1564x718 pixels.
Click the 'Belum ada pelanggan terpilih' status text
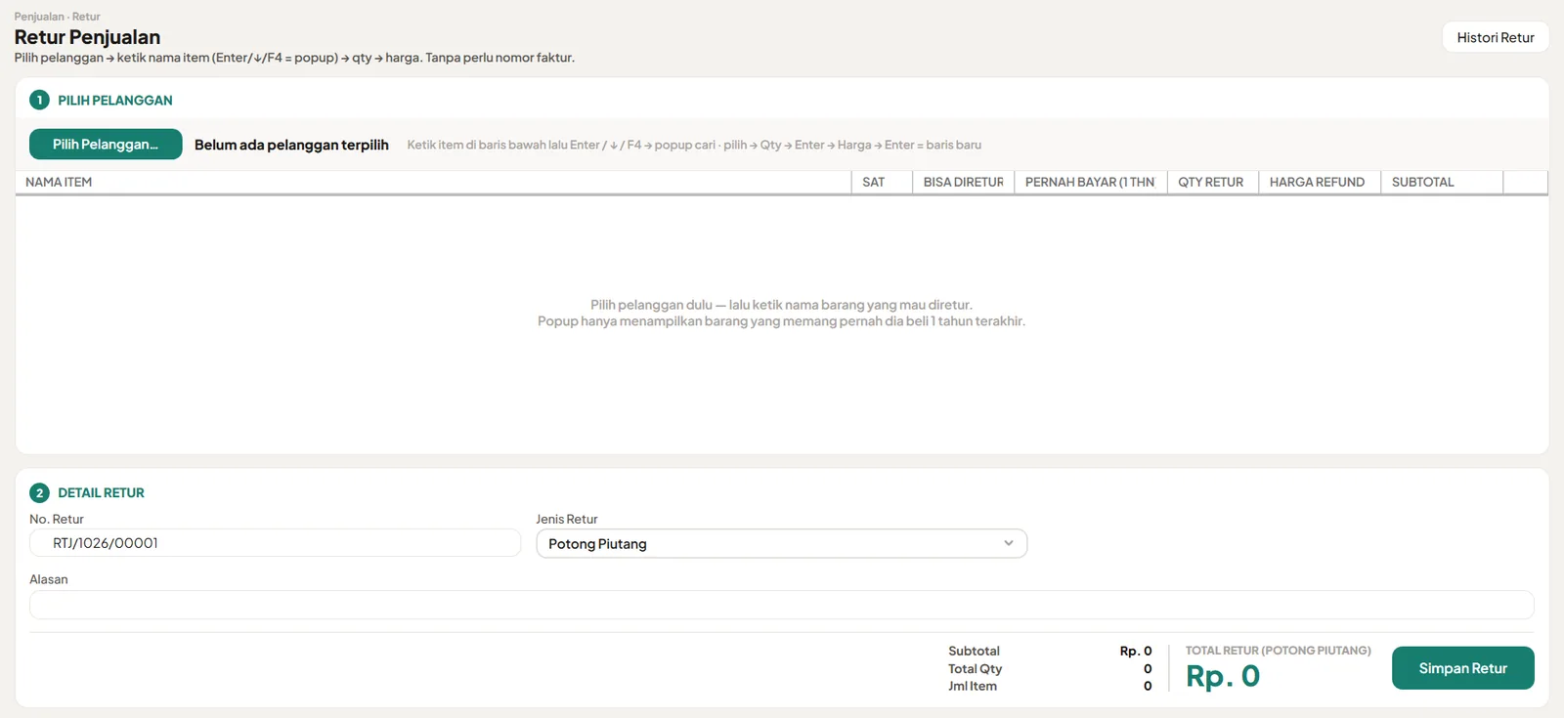[x=291, y=145]
